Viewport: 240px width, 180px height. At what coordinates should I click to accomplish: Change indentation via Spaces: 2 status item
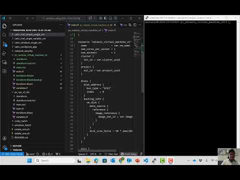point(82,154)
